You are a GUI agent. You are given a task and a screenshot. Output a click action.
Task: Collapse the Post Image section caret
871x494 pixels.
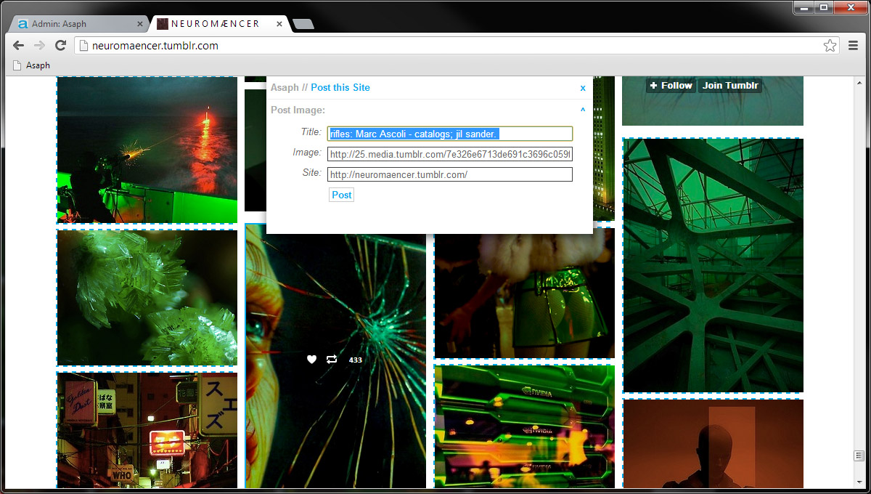582,110
